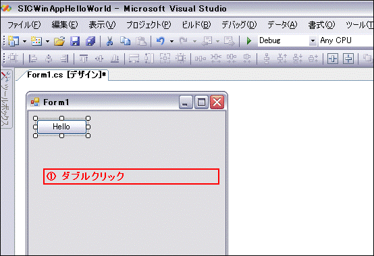The height and width of the screenshot is (256, 374).
Task: Open the Any CPU platform dropdown
Action: click(346, 40)
